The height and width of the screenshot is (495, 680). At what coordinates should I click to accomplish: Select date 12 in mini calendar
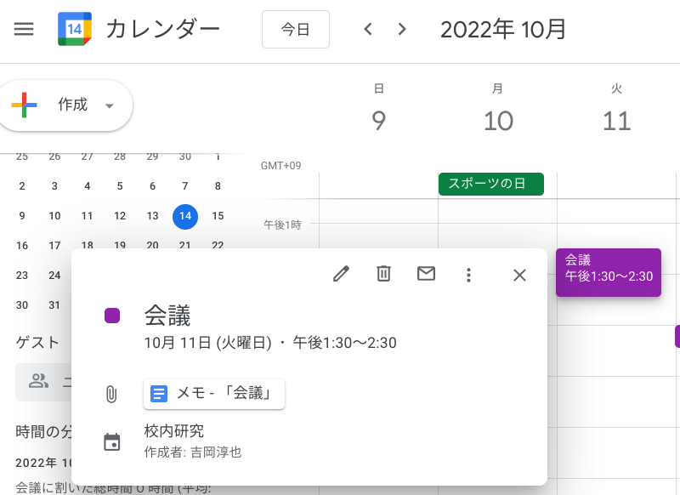tap(120, 216)
